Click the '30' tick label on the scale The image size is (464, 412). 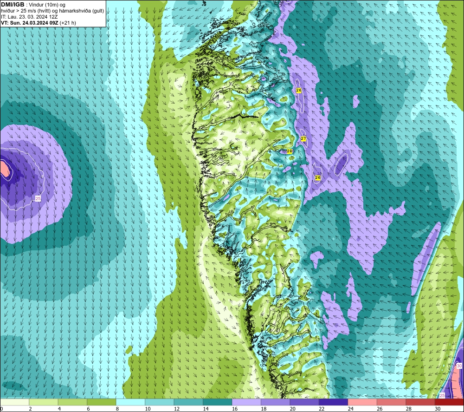tap(438, 409)
